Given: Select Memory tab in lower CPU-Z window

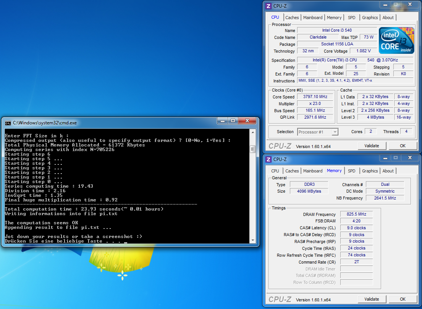Looking at the screenshot, I should click(x=334, y=171).
